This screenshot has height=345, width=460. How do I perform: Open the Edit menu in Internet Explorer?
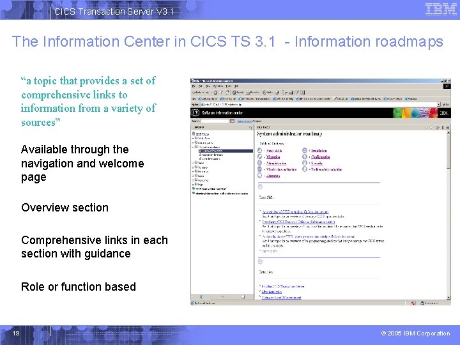(201, 86)
